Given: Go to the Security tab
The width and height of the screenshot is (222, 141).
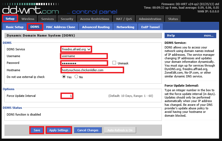Looking at the screenshot, I should (x=67, y=19).
